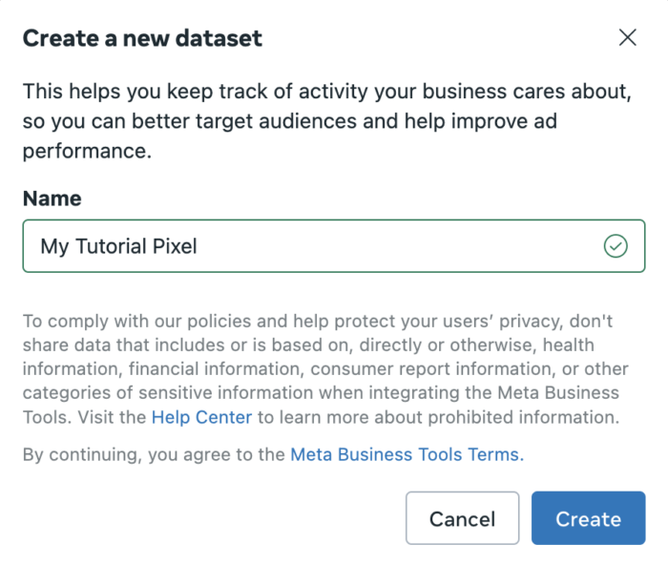Viewport: 668px width, 565px height.
Task: Click the 'By continuing, you agree' text
Action: [153, 455]
